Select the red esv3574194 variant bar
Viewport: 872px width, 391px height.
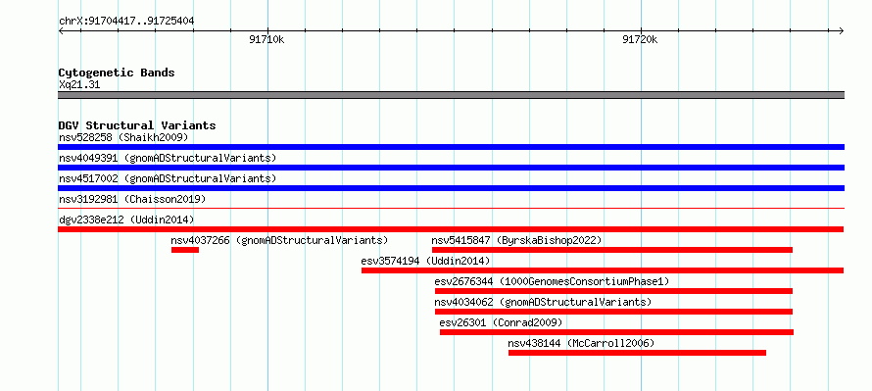click(603, 270)
